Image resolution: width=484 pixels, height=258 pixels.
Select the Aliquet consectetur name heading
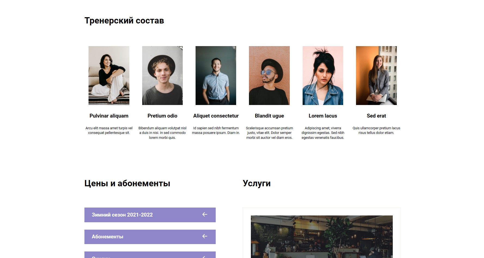click(216, 116)
